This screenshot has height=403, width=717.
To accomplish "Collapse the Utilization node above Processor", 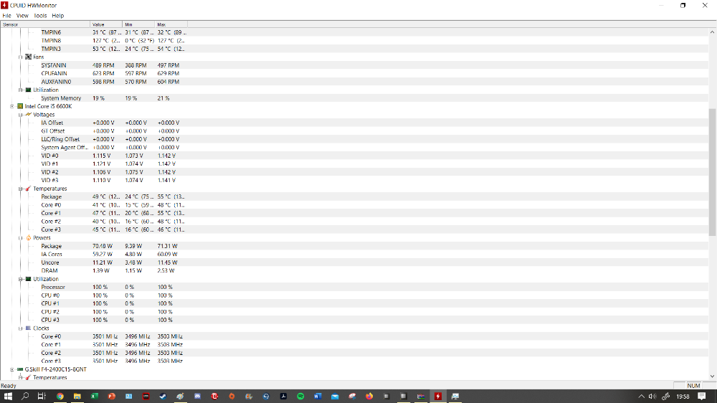I will 21,278.
